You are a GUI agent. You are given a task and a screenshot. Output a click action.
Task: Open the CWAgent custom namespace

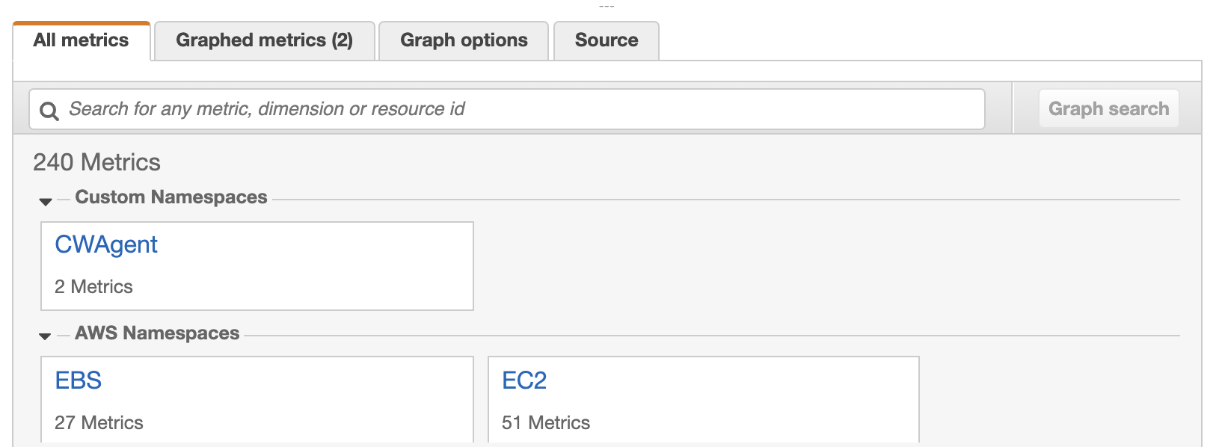click(105, 244)
